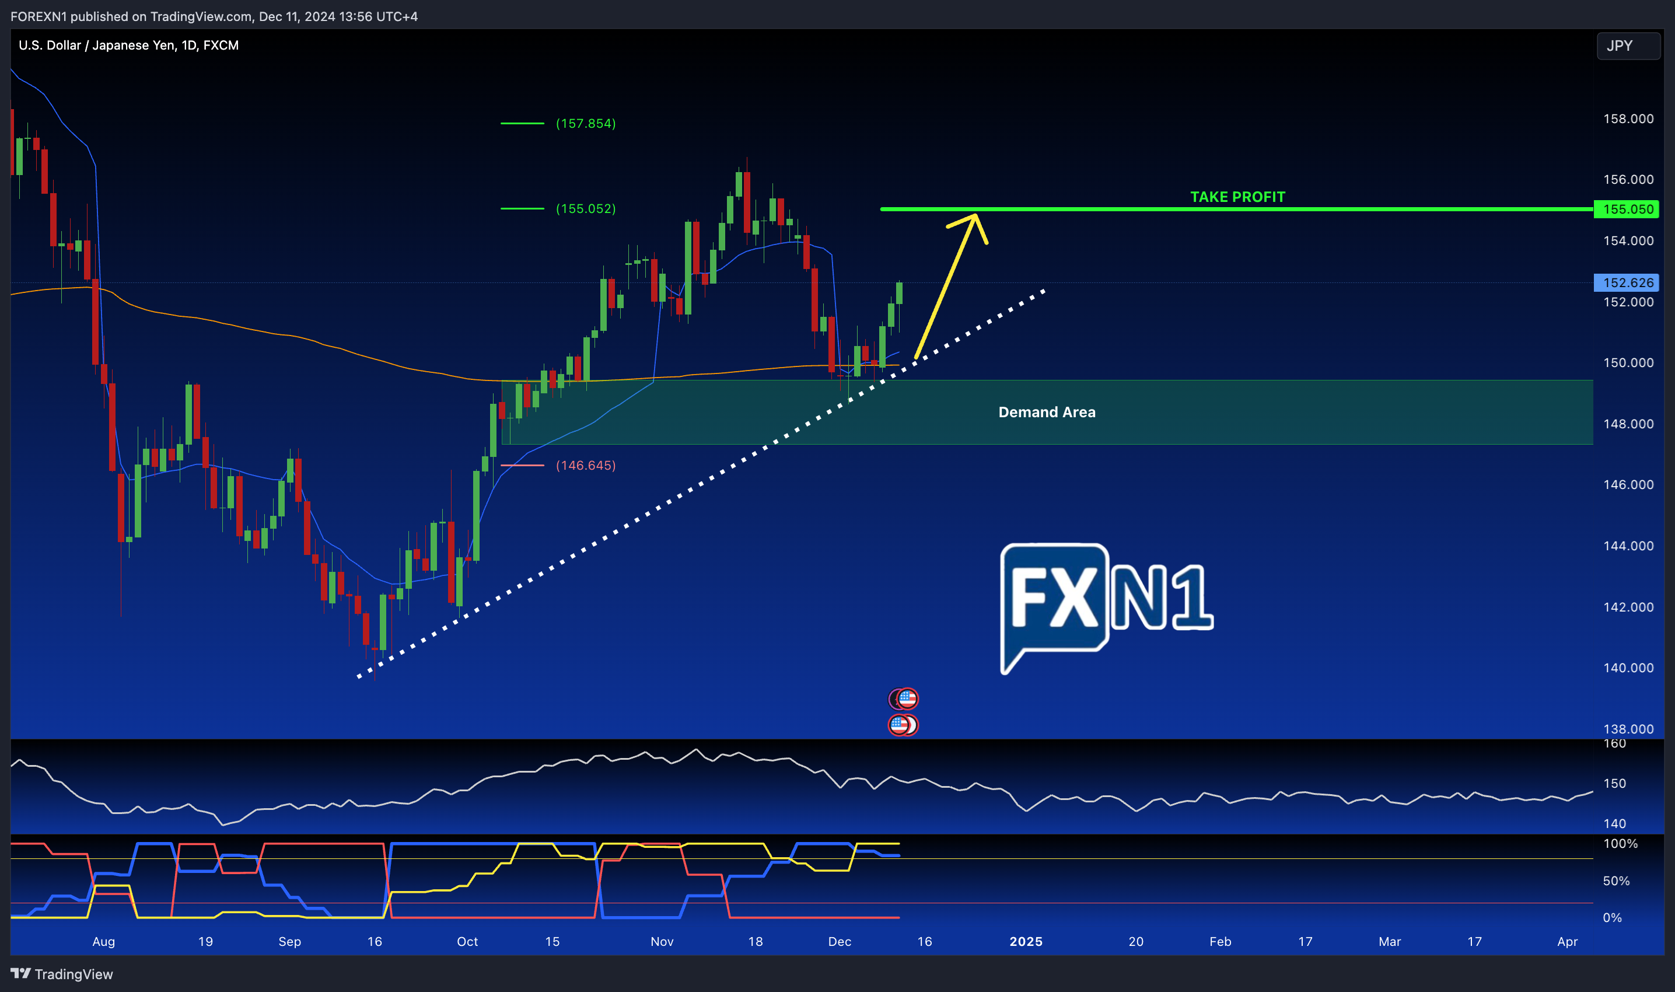The height and width of the screenshot is (992, 1675).
Task: Click the 138.000 price axis label
Action: point(1628,729)
